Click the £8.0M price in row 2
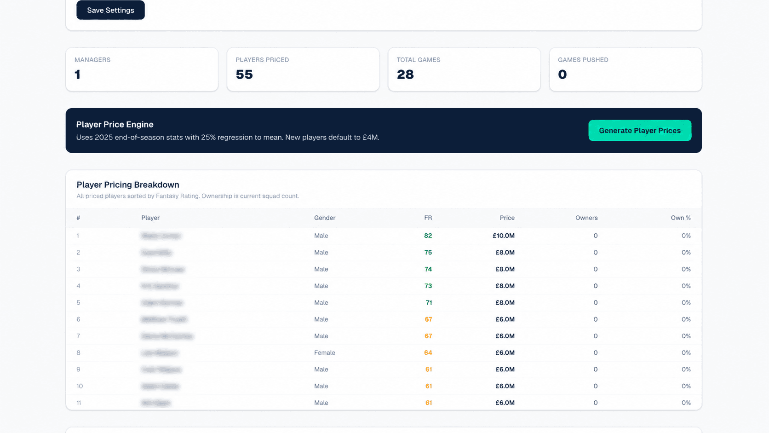769x433 pixels. tap(505, 253)
